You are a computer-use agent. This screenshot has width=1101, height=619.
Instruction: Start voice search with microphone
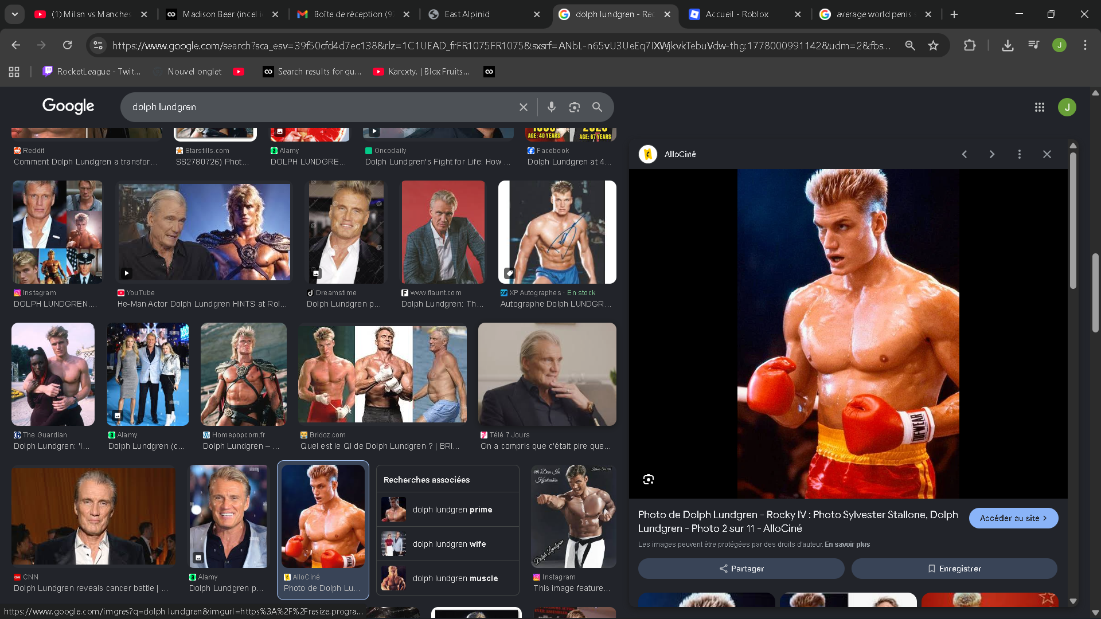tap(552, 107)
